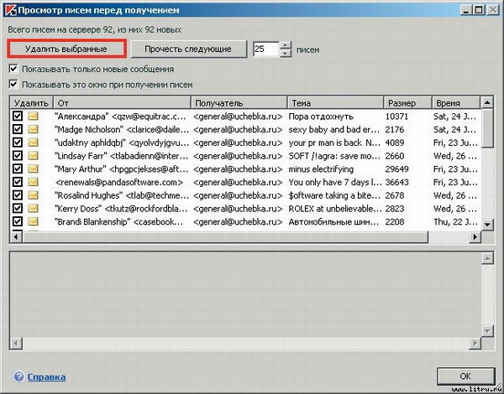Toggle 'Показывать только новые сообщения' checkbox
Image resolution: width=504 pixels, height=394 pixels.
pos(13,69)
